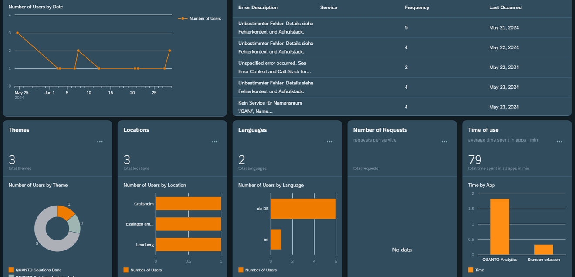
Task: Click the Languages card title
Action: [x=252, y=130]
